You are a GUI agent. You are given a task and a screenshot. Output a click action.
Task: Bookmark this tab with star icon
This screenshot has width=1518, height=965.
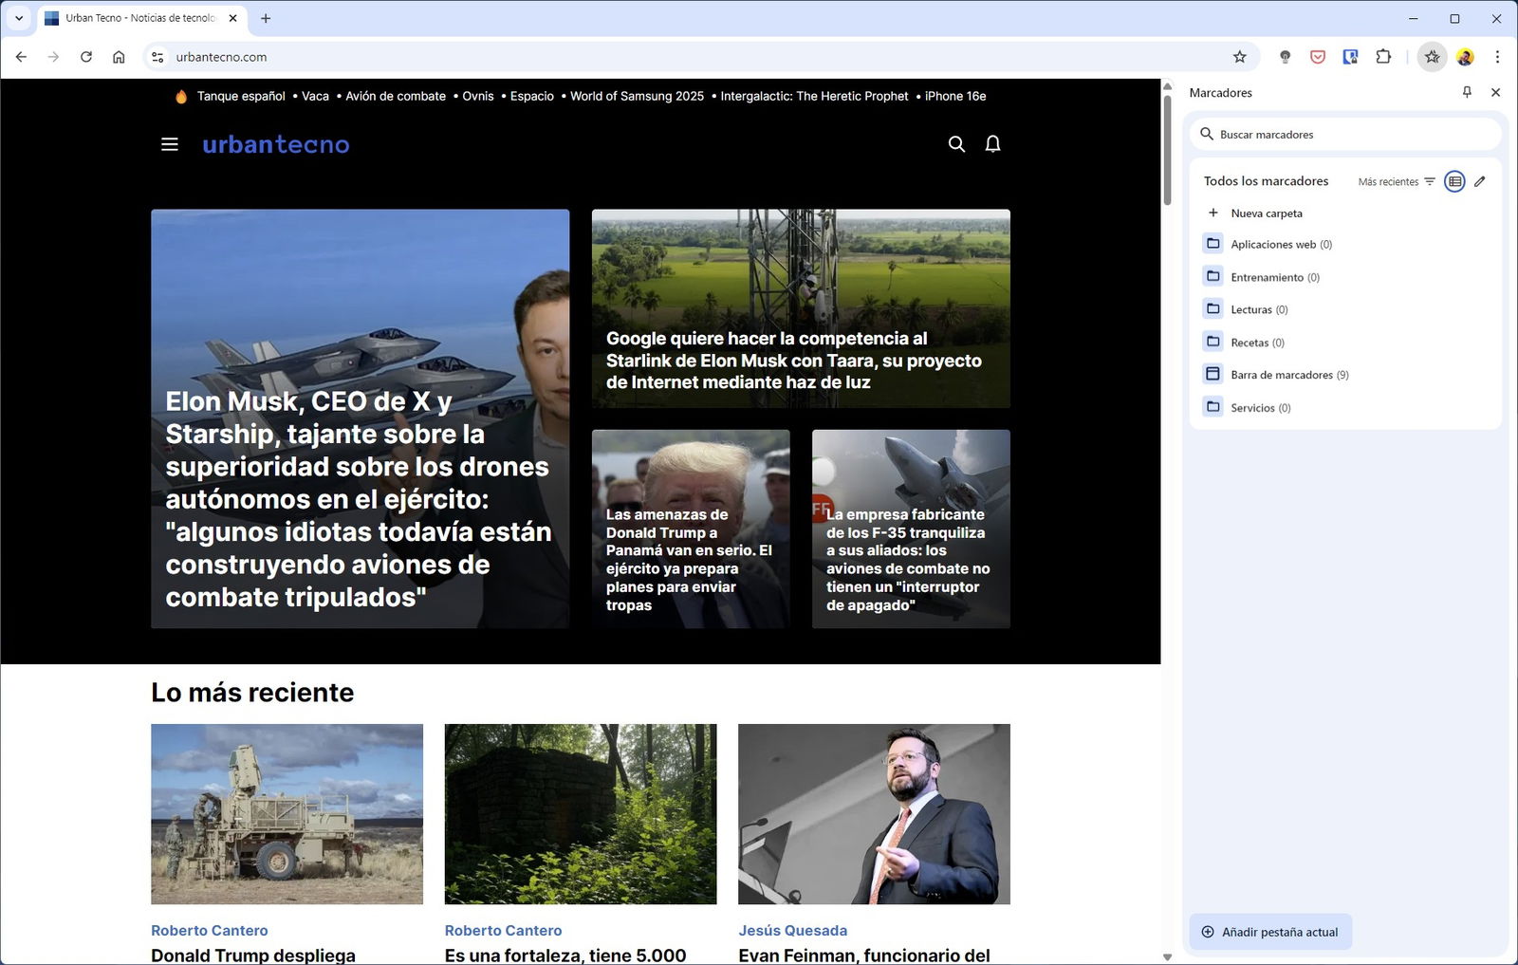pyautogui.click(x=1239, y=57)
